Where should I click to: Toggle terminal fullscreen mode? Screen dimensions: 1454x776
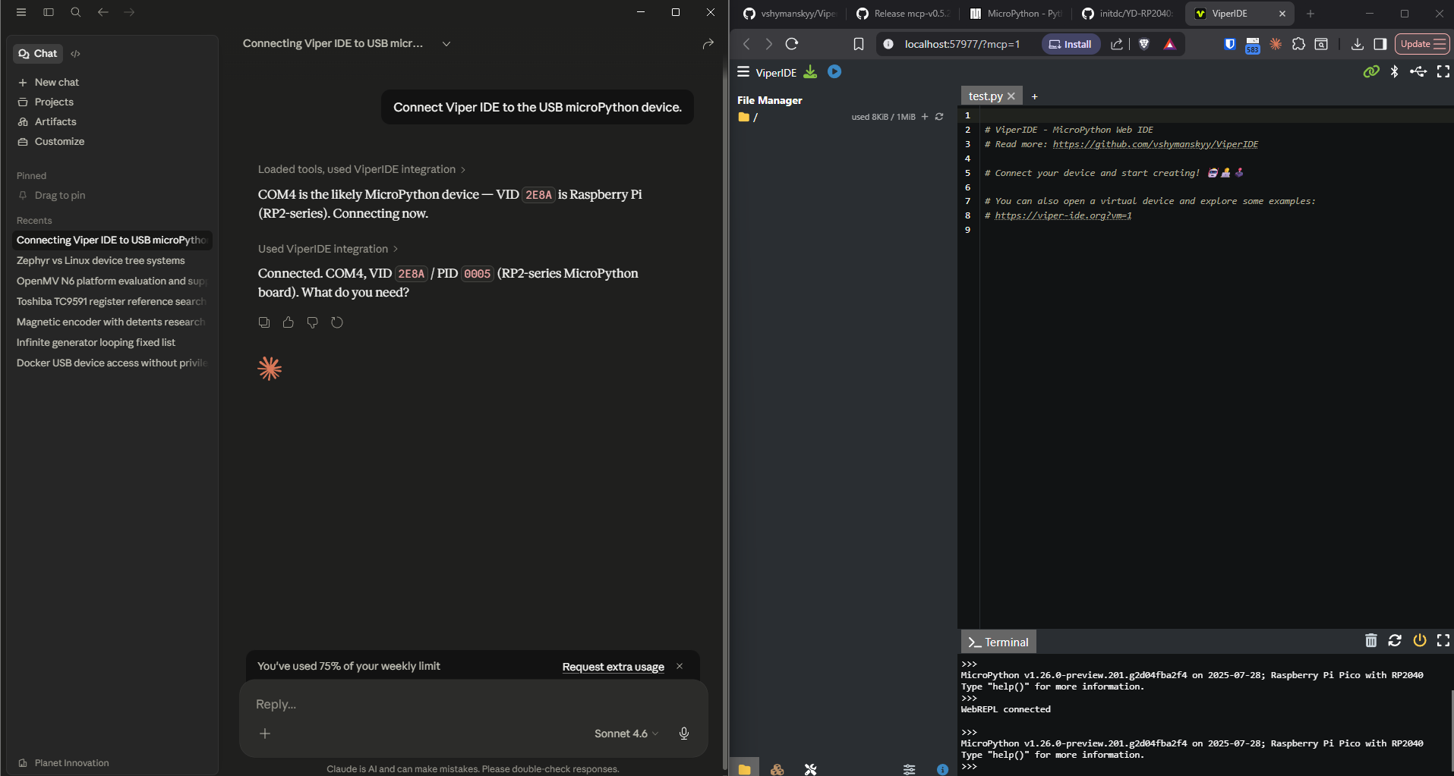(x=1443, y=641)
